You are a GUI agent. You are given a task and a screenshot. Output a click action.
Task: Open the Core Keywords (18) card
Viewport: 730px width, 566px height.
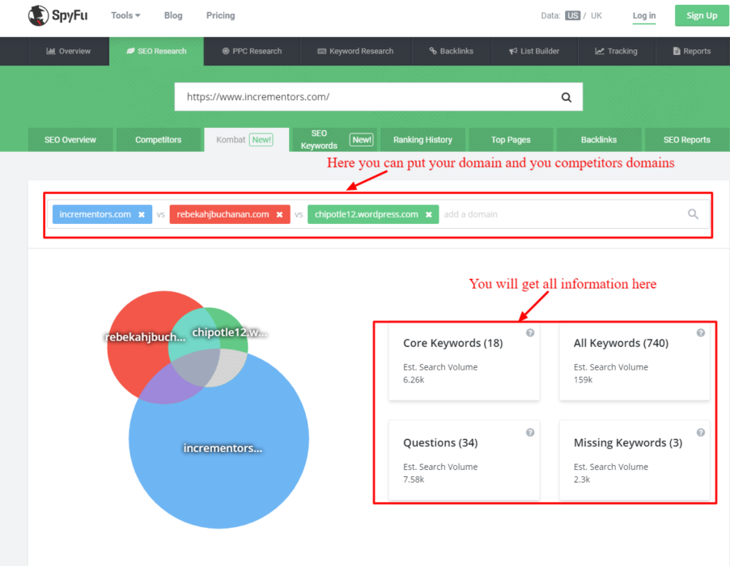tap(465, 361)
